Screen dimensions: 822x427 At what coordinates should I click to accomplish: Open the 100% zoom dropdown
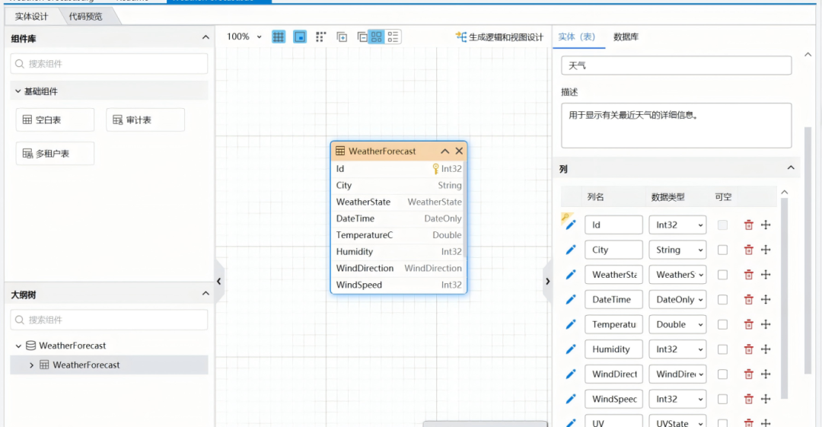point(244,37)
